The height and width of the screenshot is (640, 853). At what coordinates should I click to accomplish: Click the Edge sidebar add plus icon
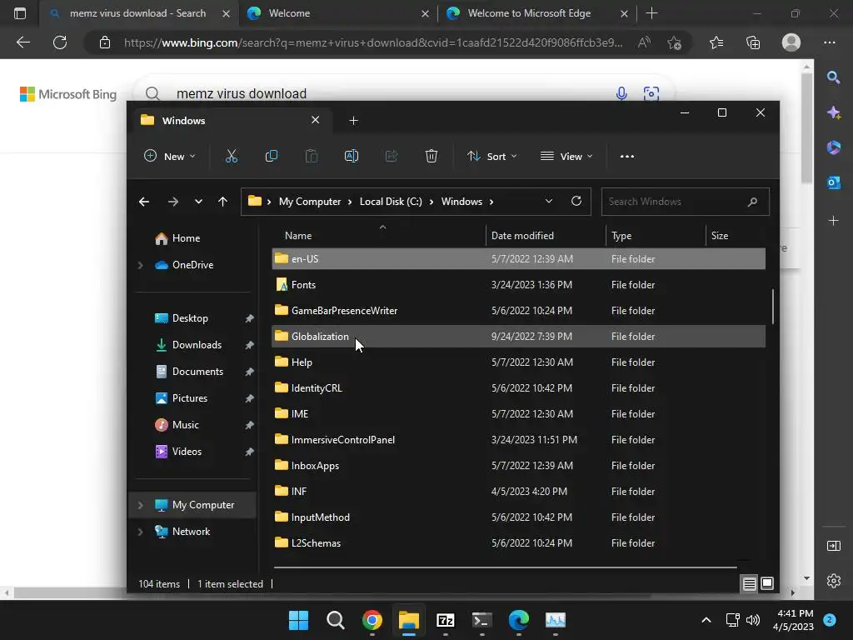pyautogui.click(x=833, y=220)
